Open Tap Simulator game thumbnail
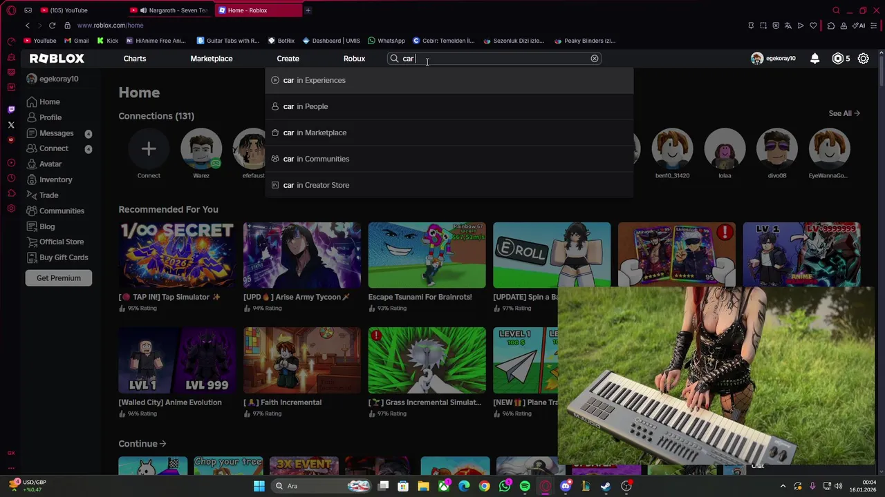This screenshot has height=497, width=885. tap(177, 255)
